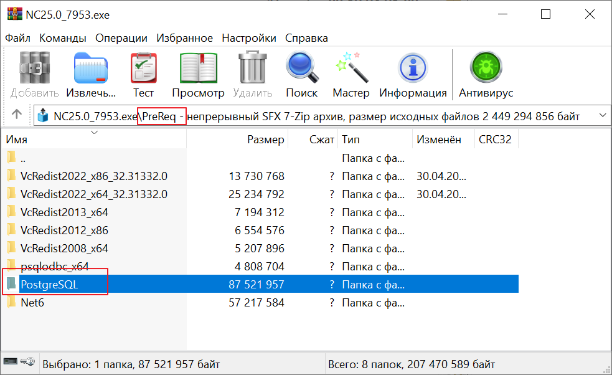
Task: Select the VcRedist2008_x64 folder icon
Action: click(x=11, y=247)
